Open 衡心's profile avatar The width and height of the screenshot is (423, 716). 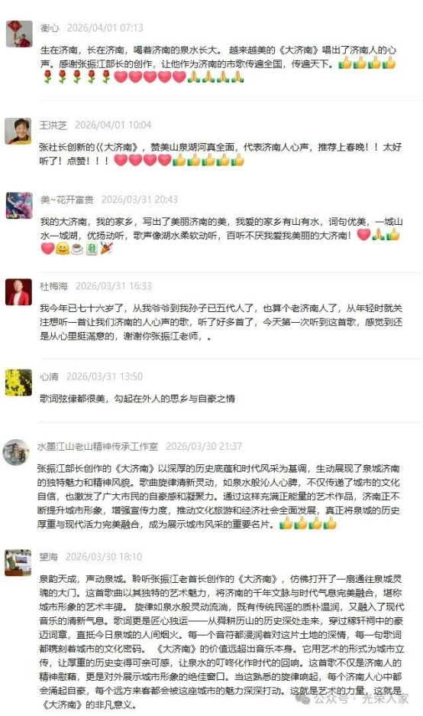tap(18, 34)
